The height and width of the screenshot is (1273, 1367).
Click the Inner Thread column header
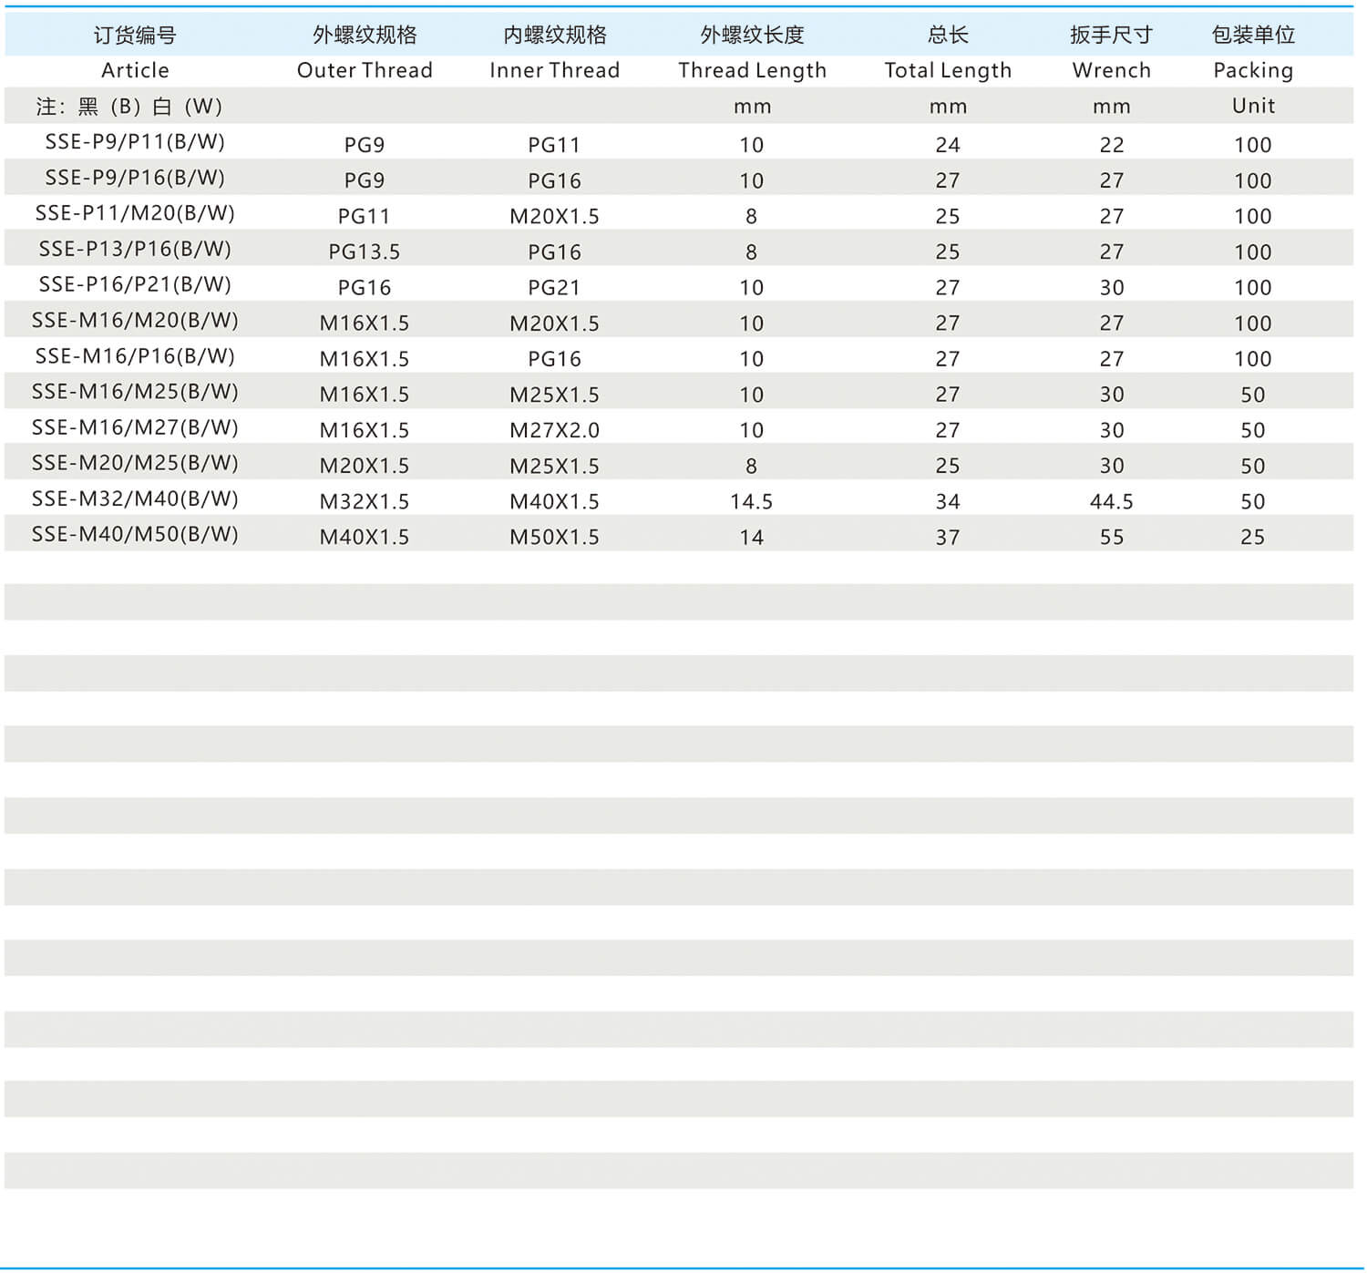click(554, 70)
